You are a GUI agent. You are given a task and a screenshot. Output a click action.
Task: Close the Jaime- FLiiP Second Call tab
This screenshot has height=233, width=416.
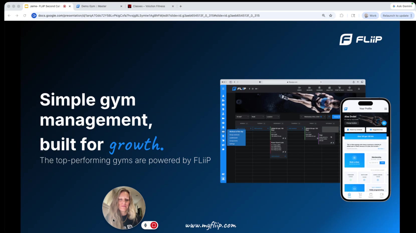(70, 6)
